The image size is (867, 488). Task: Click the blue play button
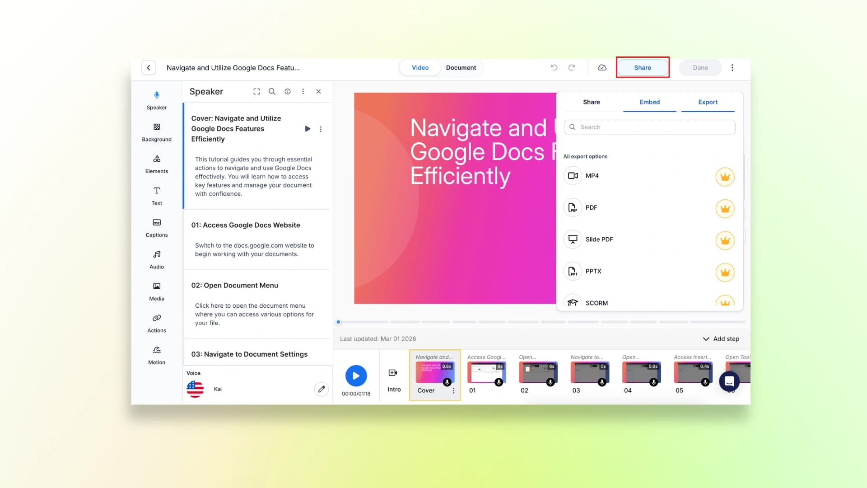pos(356,376)
